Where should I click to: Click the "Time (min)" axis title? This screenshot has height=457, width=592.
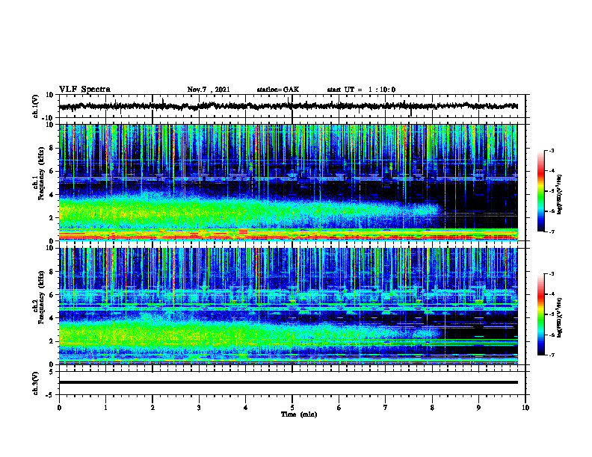tap(299, 414)
